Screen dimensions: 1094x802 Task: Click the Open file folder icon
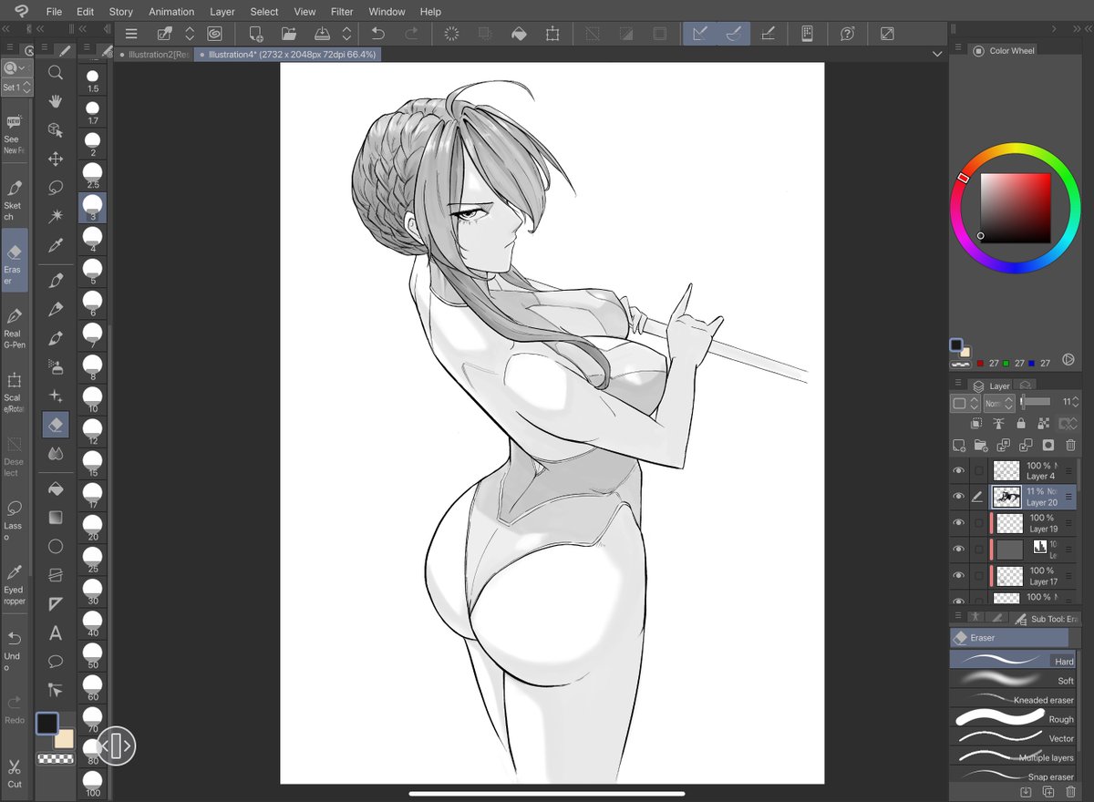(x=289, y=34)
